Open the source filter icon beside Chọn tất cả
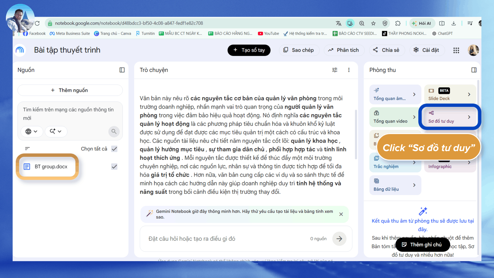This screenshot has height=278, width=494. pyautogui.click(x=27, y=149)
